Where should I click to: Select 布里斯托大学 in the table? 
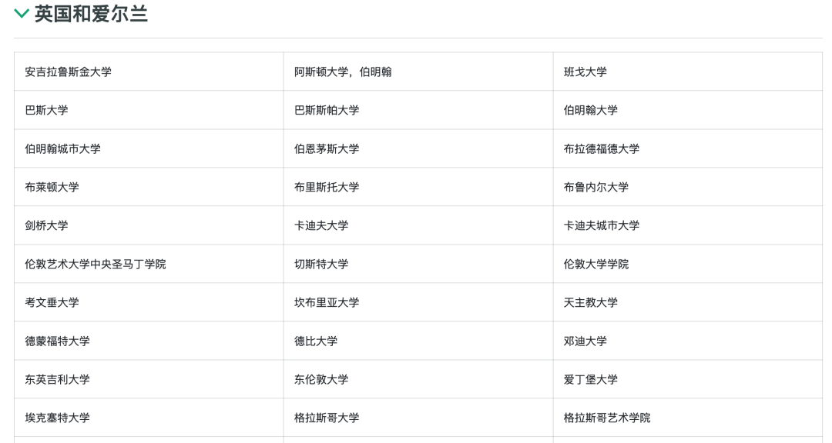click(327, 187)
